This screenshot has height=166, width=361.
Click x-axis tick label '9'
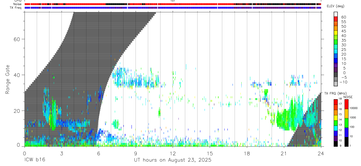point(136,153)
